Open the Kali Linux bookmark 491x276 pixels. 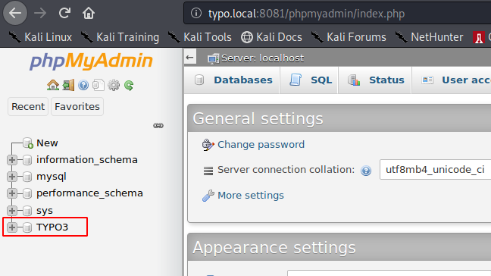[x=40, y=37]
